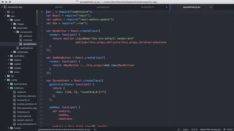234x131 pixels.
Task: Expand the stylesheets folder
Action: 11,52
